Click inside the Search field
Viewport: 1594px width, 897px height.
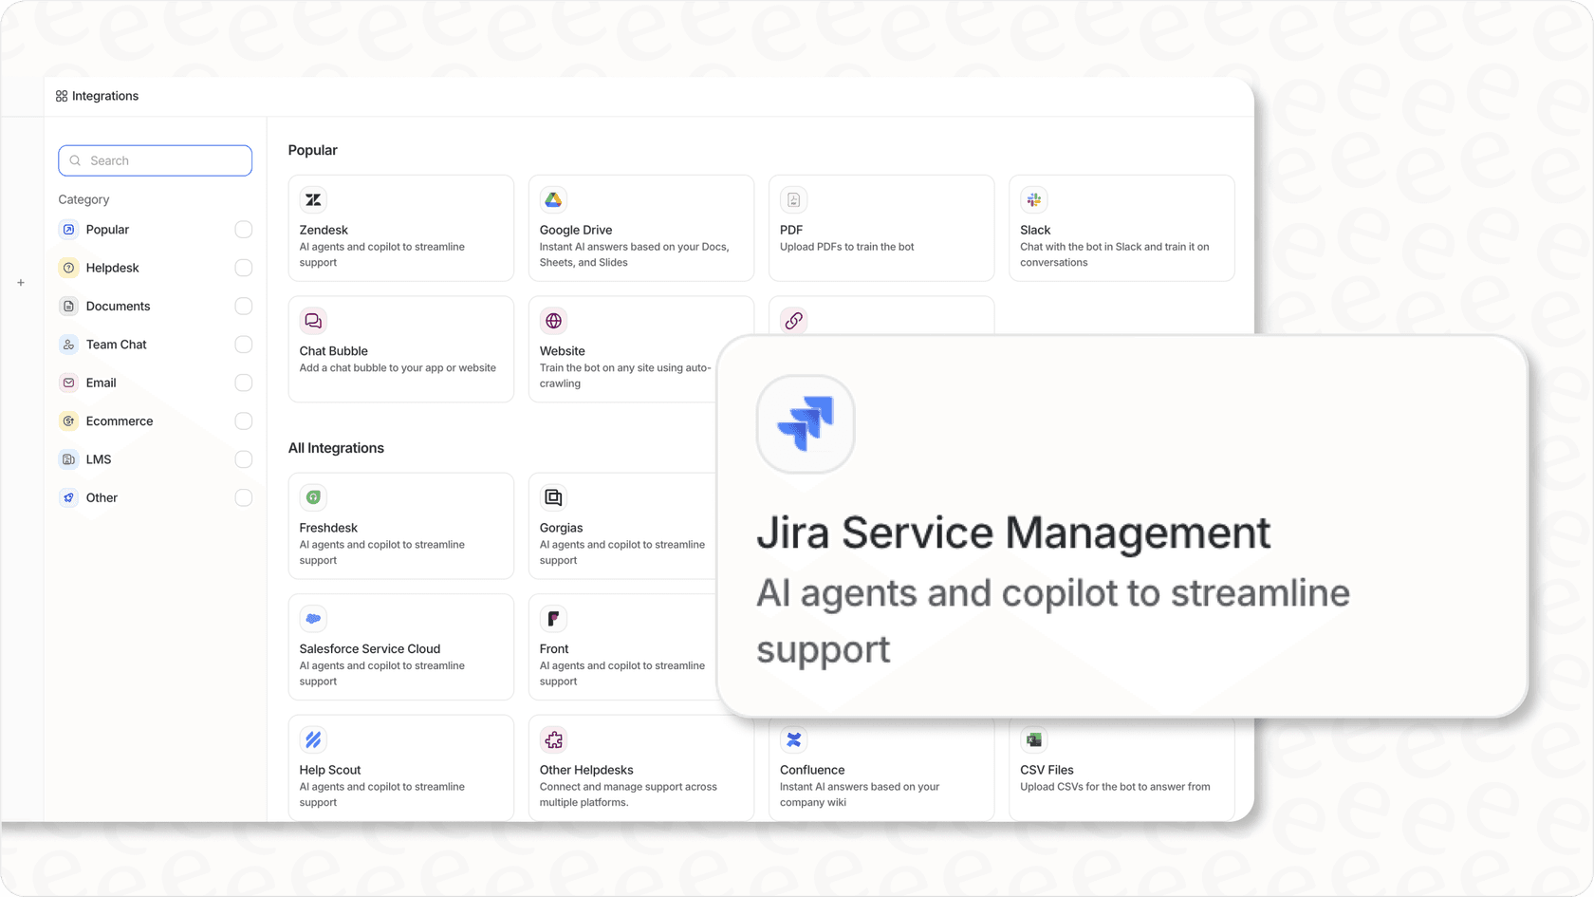pyautogui.click(x=155, y=160)
